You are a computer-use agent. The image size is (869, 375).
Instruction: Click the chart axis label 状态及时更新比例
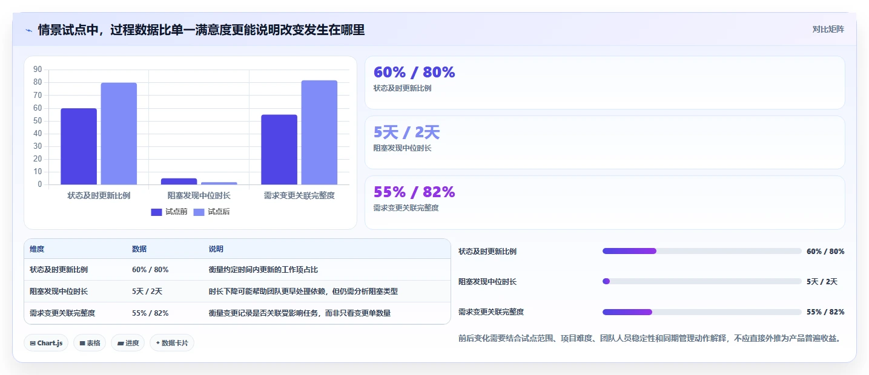click(99, 195)
